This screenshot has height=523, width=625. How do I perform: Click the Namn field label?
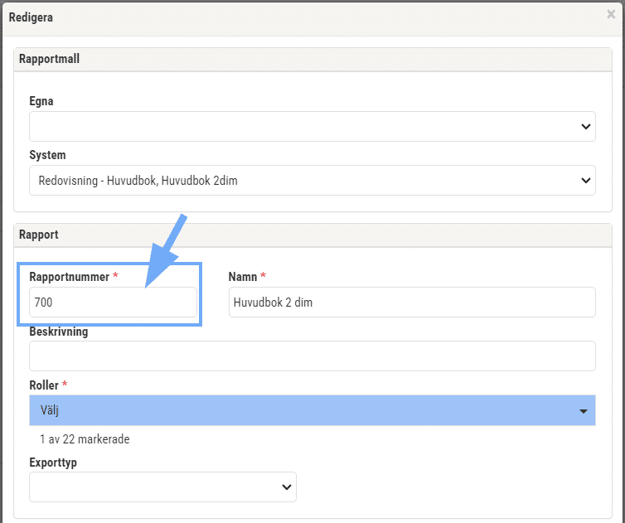pos(242,277)
